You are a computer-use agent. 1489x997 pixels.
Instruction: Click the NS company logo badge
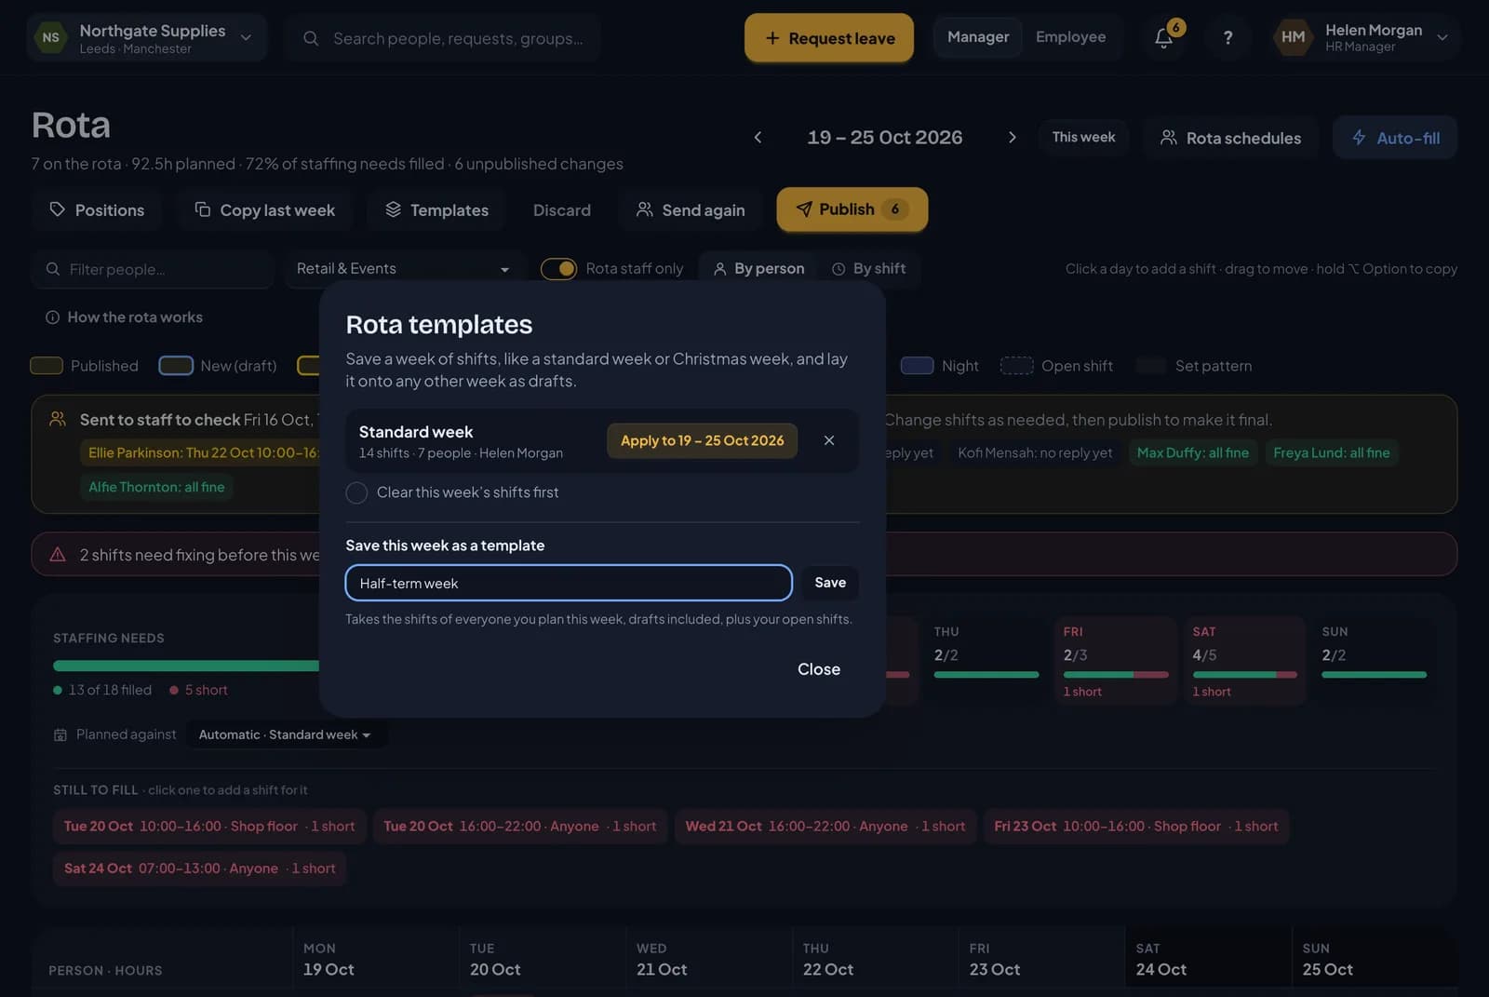coord(51,38)
